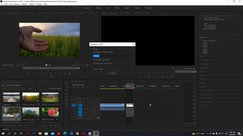243x136 pixels.
Task: Click Add Marker in Source monitor transport
Action: point(28,73)
